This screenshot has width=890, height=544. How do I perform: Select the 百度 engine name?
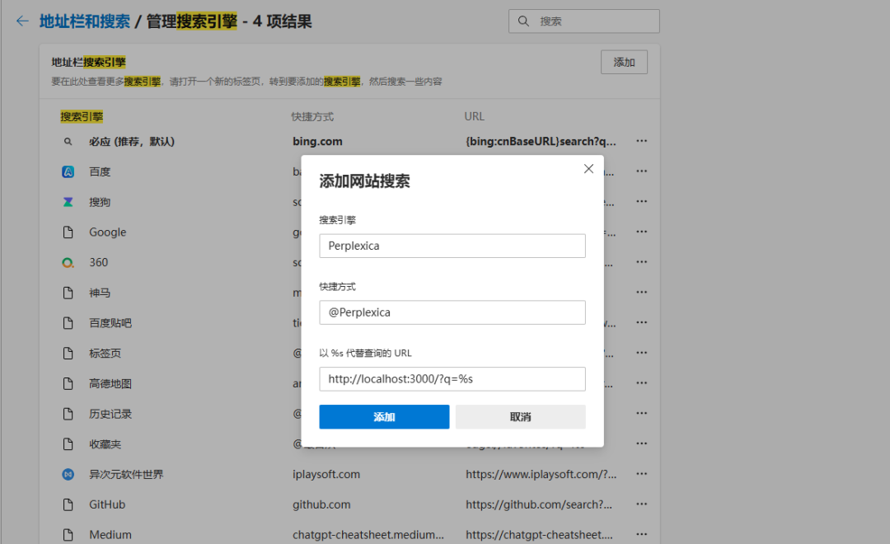pos(100,171)
